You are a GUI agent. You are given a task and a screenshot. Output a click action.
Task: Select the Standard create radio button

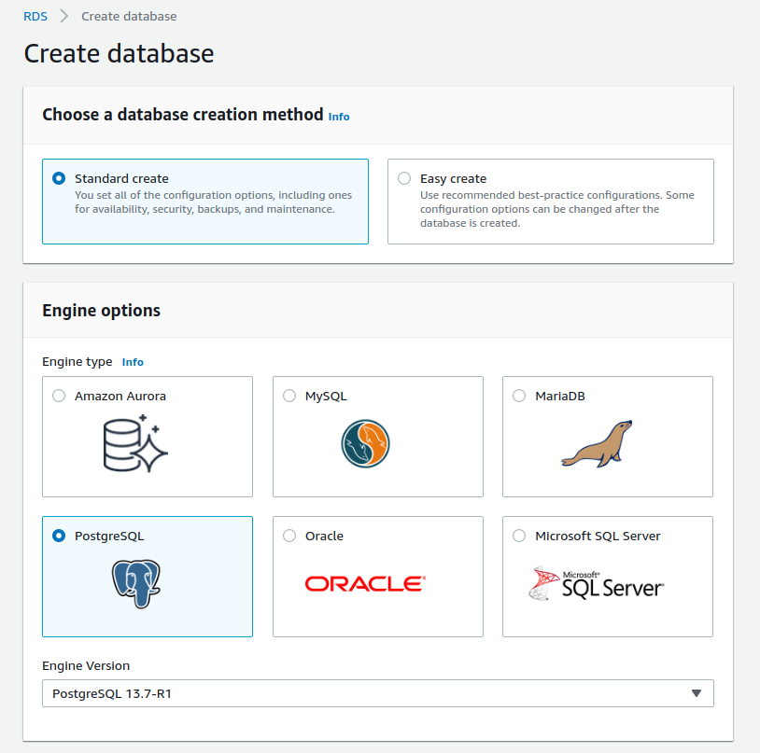coord(58,178)
